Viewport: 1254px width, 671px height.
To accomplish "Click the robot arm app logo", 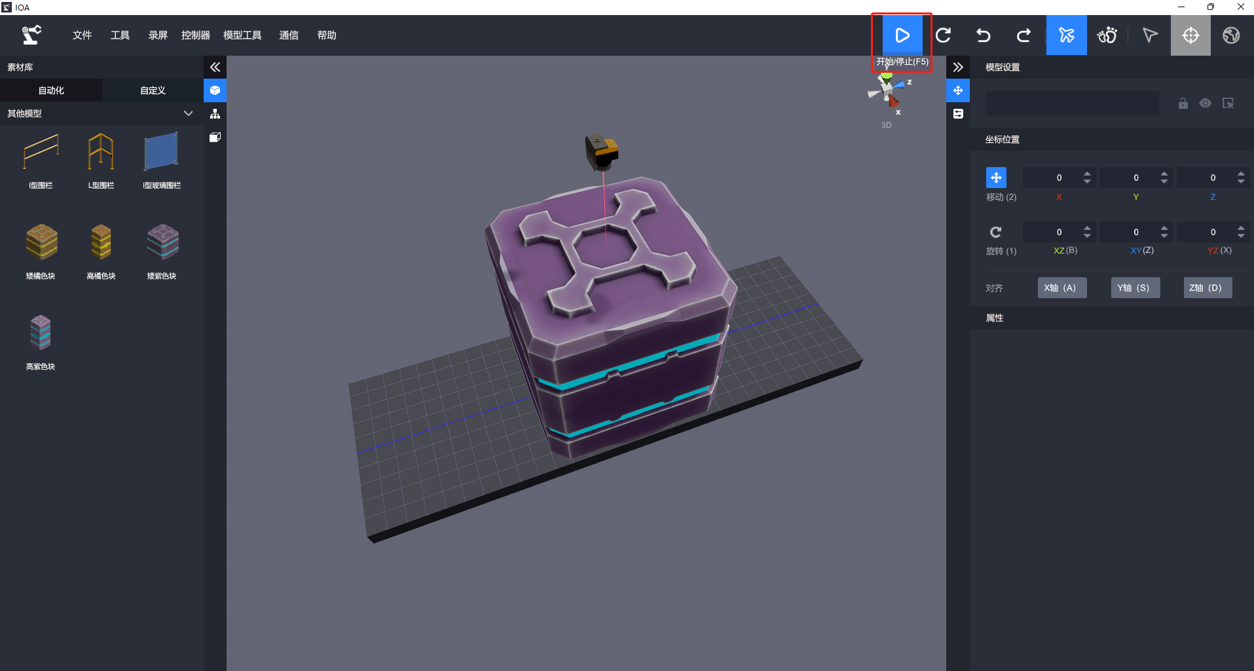I will [31, 35].
